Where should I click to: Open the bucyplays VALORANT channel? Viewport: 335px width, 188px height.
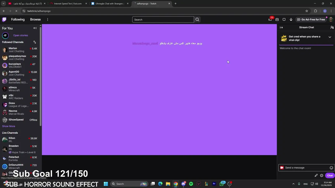click(20, 65)
